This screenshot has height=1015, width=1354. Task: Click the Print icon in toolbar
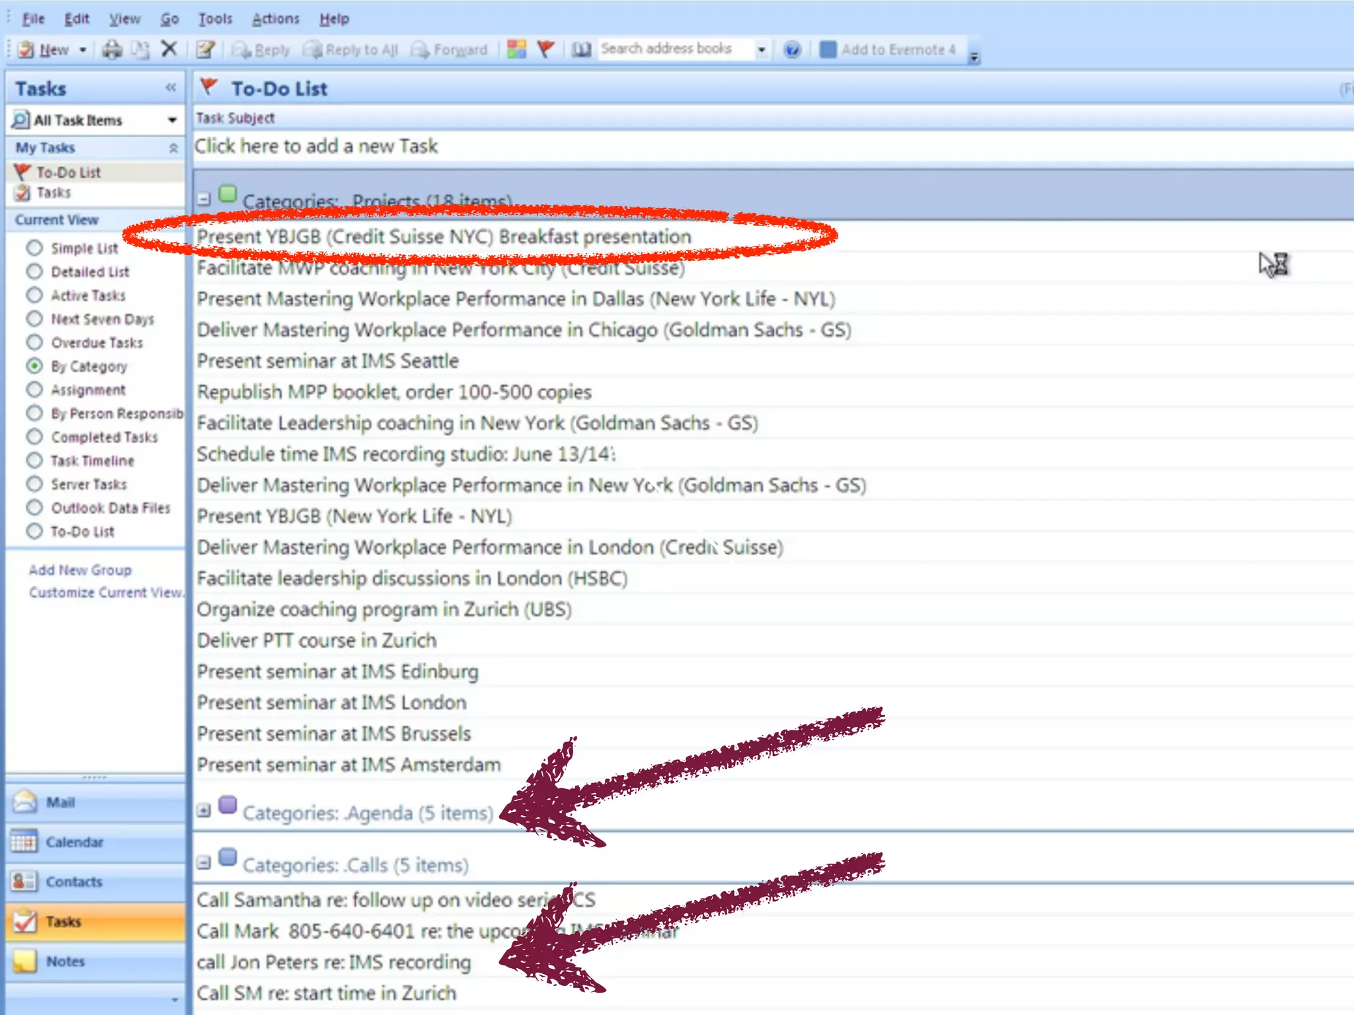[112, 50]
